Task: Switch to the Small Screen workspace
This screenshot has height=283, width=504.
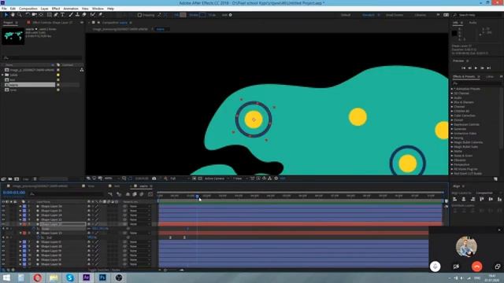Action: [x=395, y=15]
